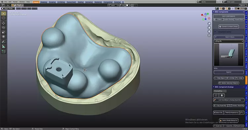Click the padlock icon under FinishedTray
This screenshot has height=130, width=248.
216,95
